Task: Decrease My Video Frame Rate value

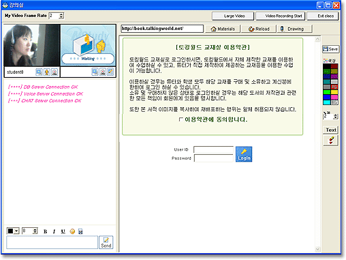Action: (61, 17)
